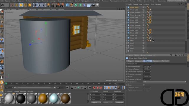Toggle Z axis lock
The height and width of the screenshot is (106, 189).
[43, 5]
